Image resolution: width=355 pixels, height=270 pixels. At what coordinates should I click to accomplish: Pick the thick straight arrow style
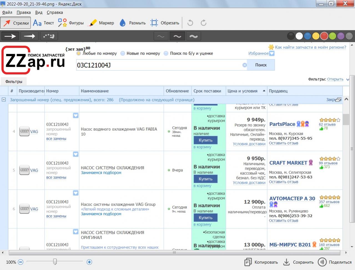click(x=10, y=36)
